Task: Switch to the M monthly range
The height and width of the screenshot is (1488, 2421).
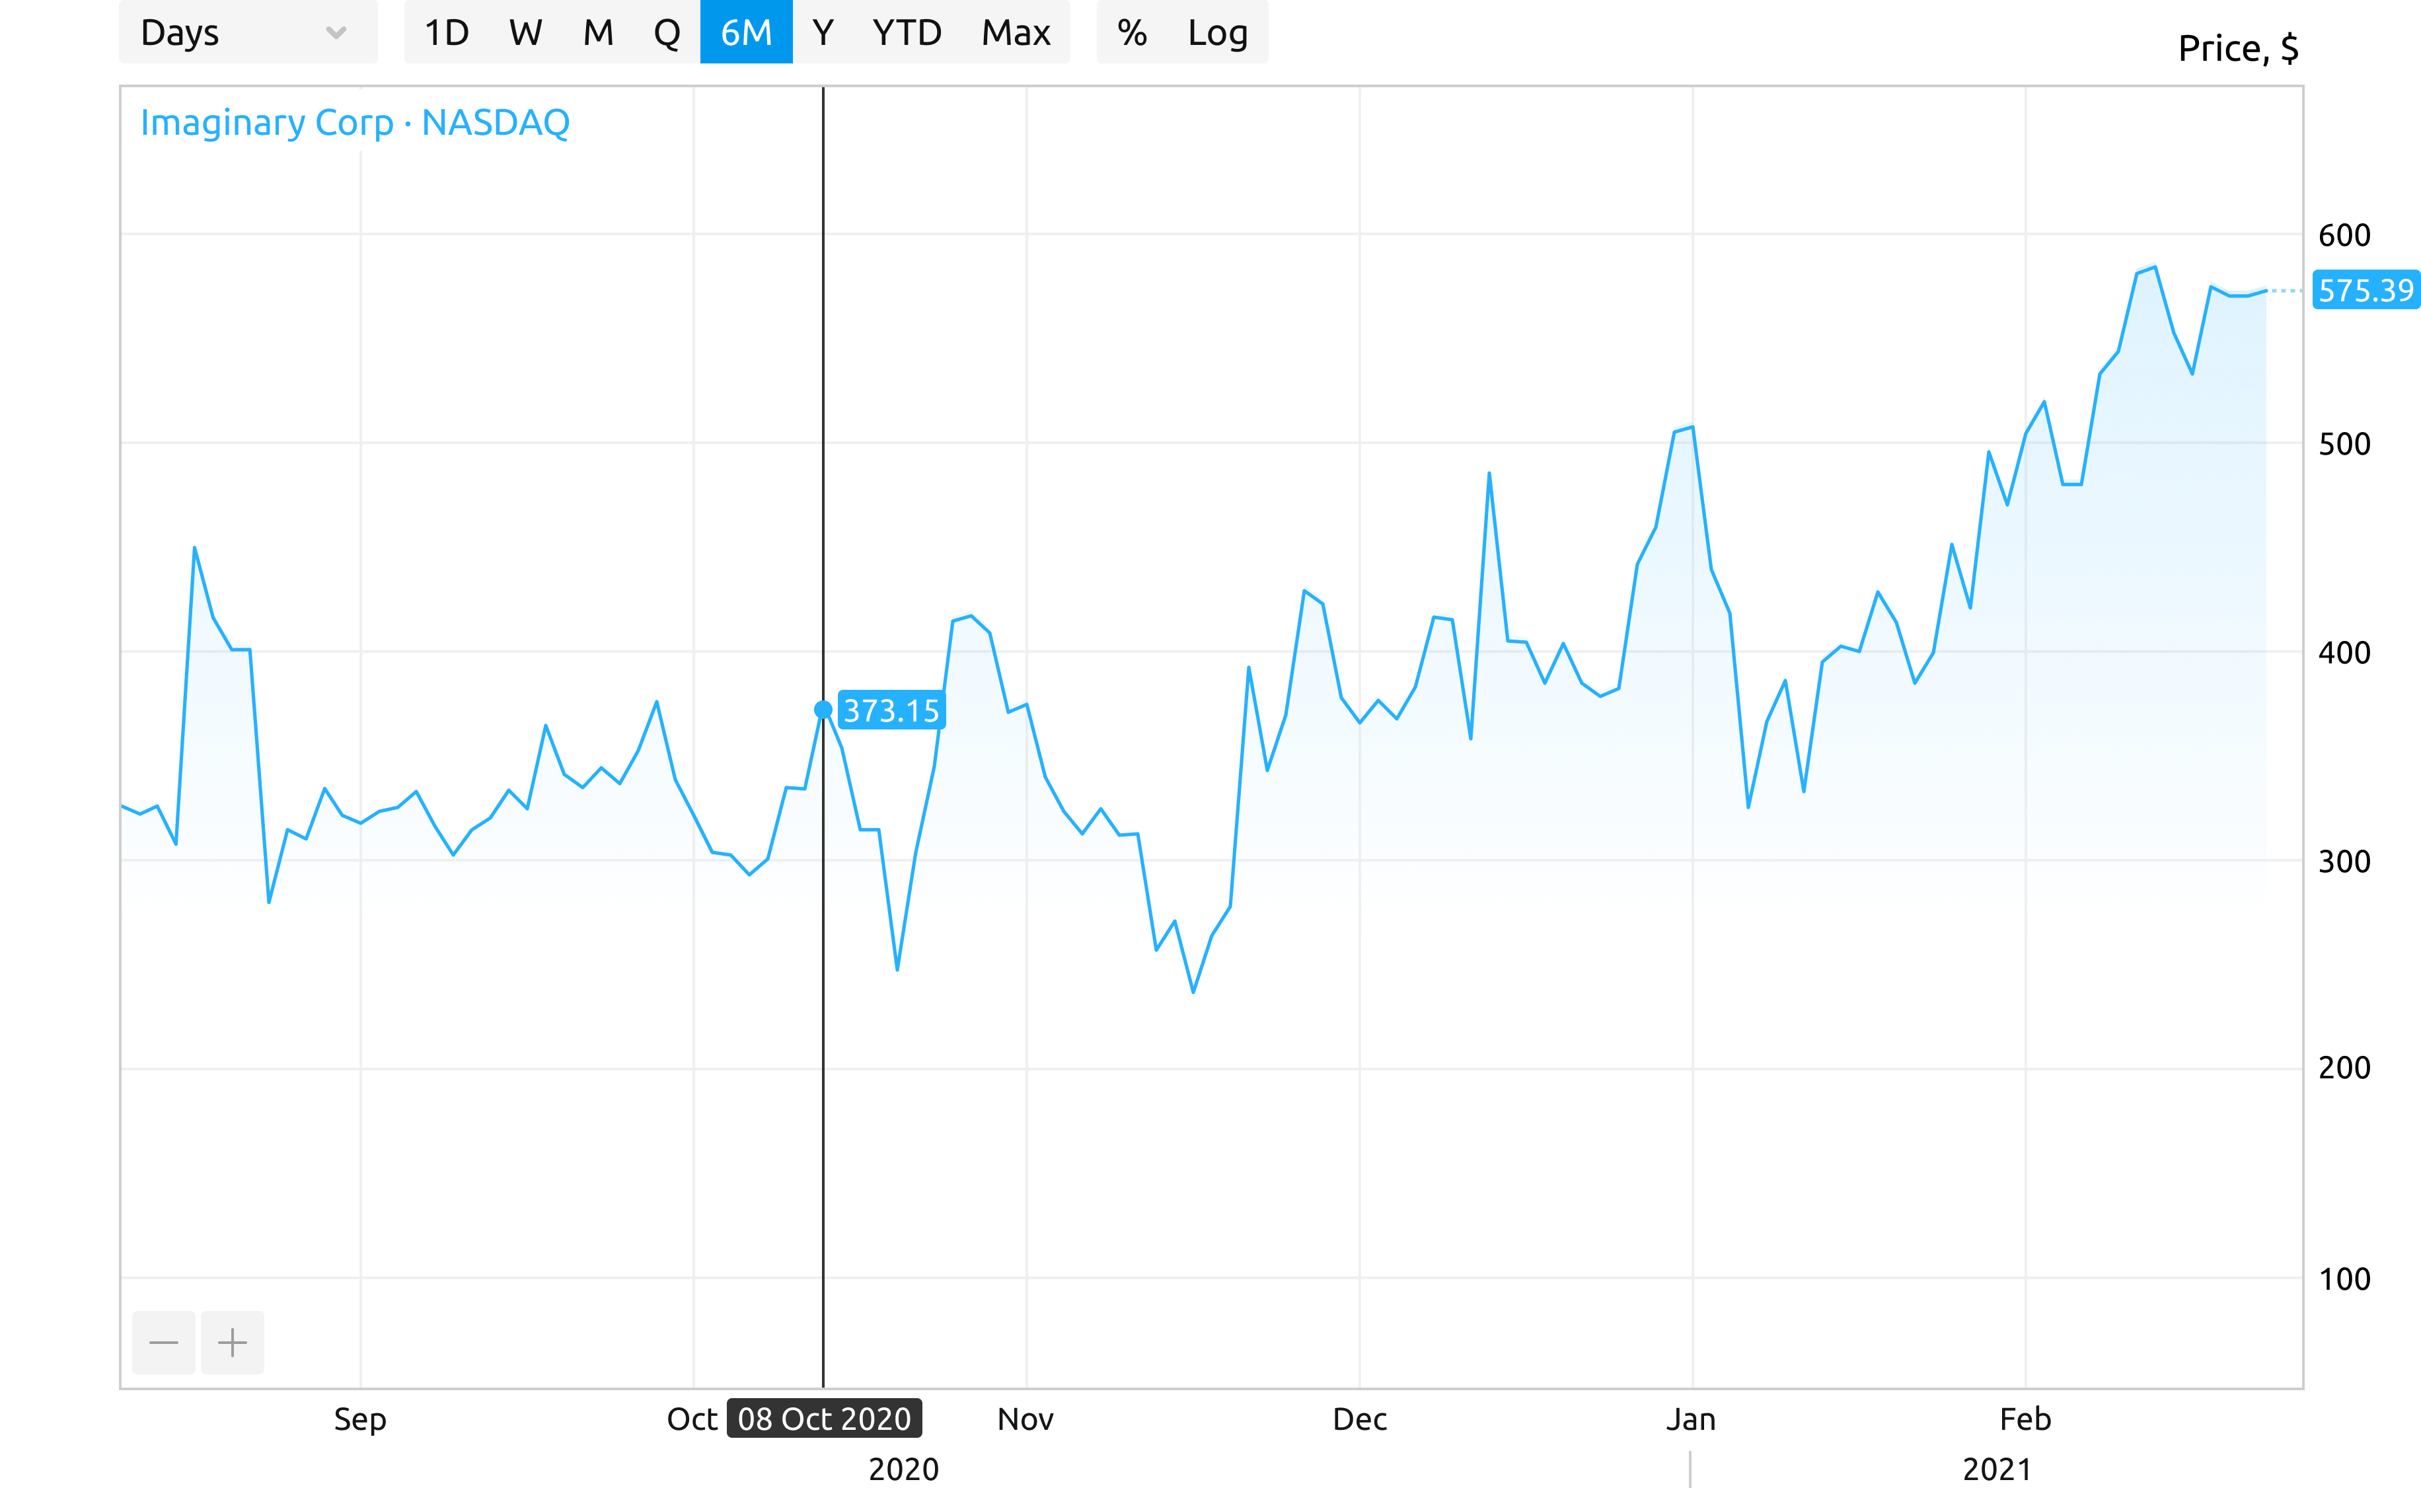Action: (x=599, y=32)
